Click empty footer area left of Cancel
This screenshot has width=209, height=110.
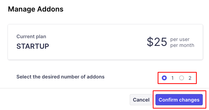pos(64,100)
